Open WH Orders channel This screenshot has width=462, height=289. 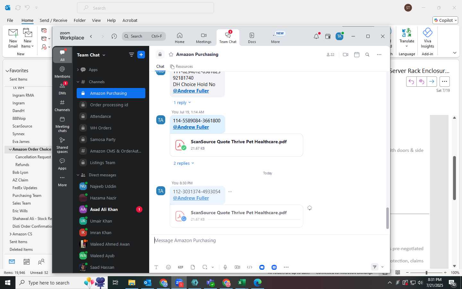coord(111,128)
